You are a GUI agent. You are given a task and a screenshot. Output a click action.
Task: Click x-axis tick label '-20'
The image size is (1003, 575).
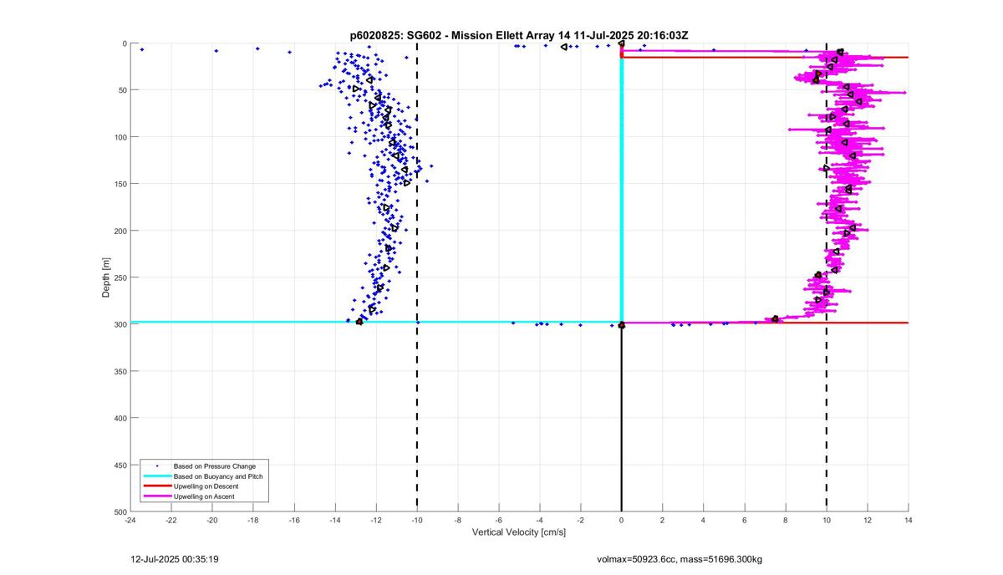point(211,520)
